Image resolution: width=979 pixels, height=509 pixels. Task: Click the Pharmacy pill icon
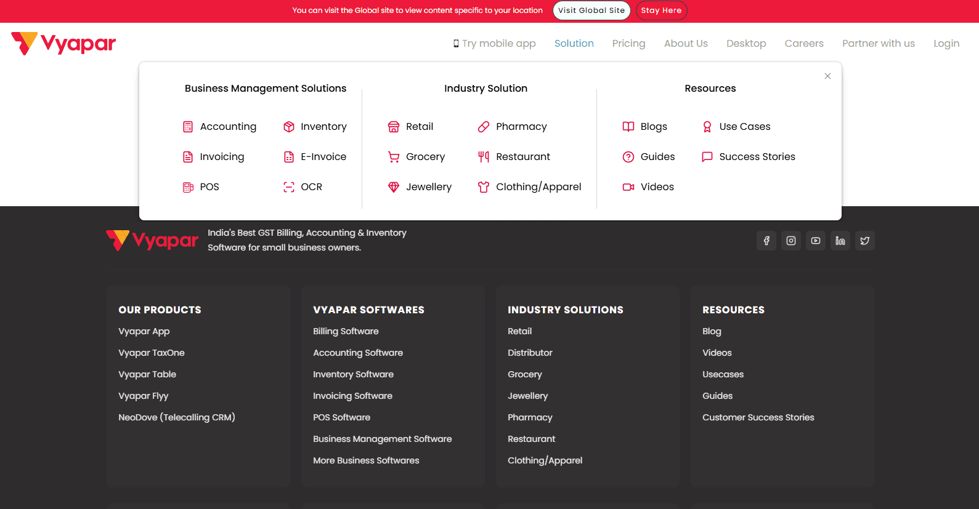pos(484,127)
